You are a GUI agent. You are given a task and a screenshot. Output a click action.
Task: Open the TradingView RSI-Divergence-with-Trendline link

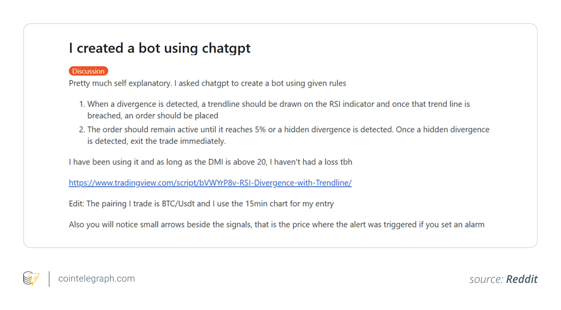tap(210, 183)
